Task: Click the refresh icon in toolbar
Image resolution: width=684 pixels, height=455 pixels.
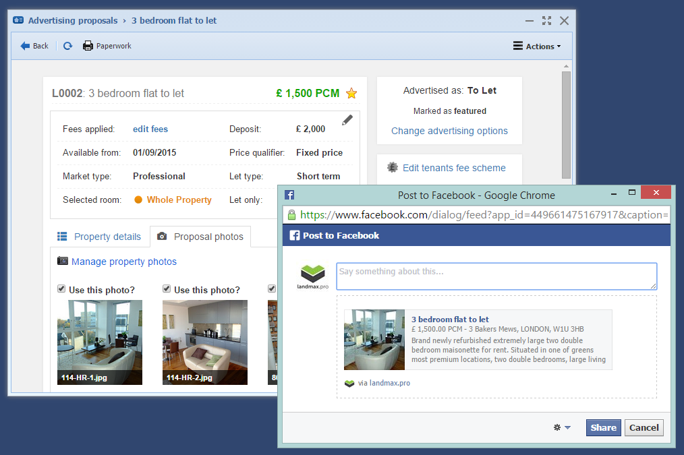Action: 67,46
